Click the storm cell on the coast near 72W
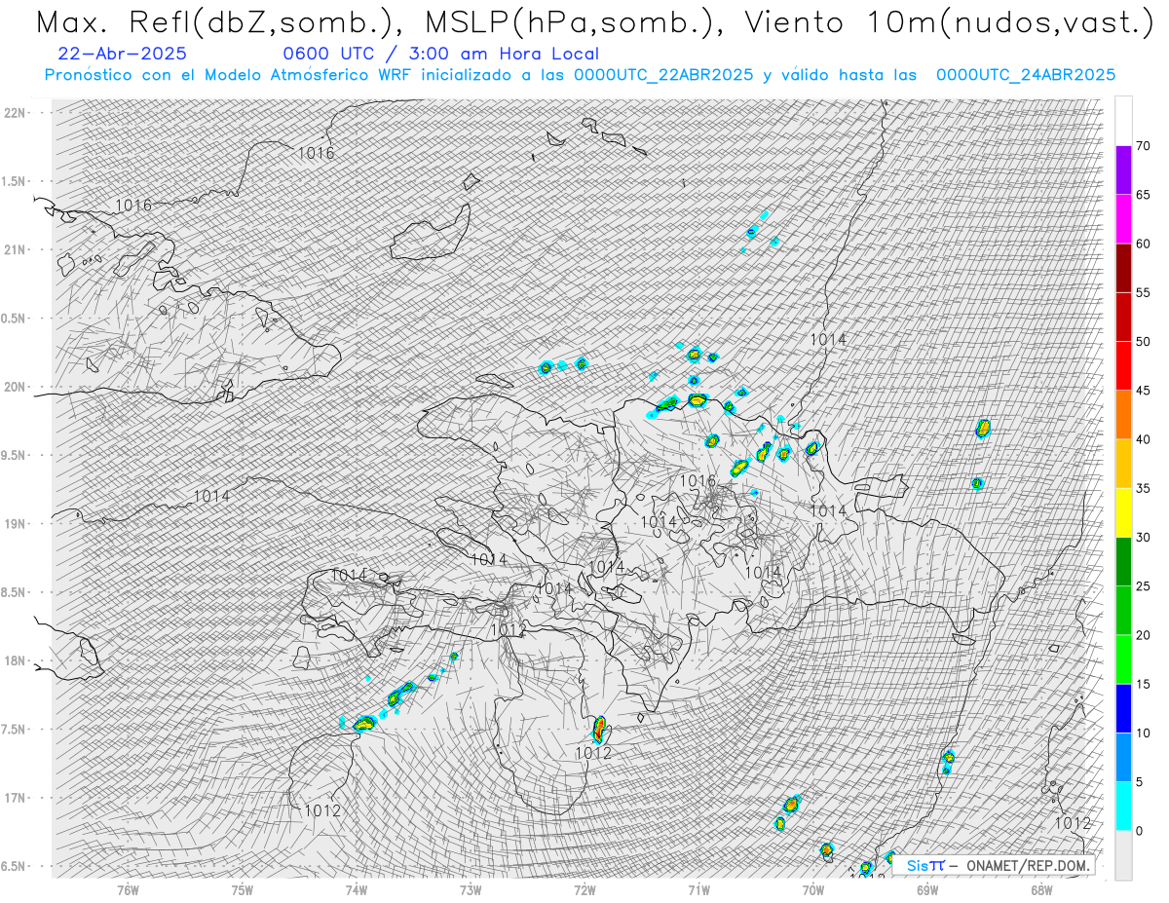This screenshot has width=1169, height=903. click(599, 729)
